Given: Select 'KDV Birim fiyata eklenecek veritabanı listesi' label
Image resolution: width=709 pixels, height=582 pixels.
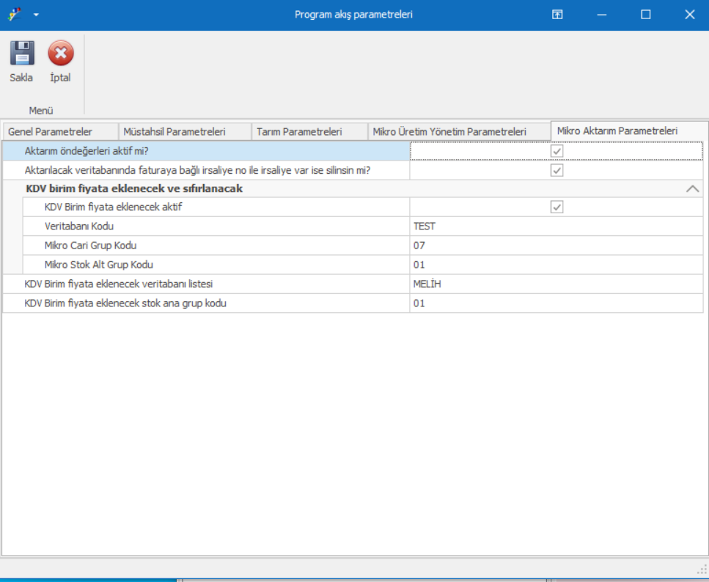Looking at the screenshot, I should [x=119, y=284].
